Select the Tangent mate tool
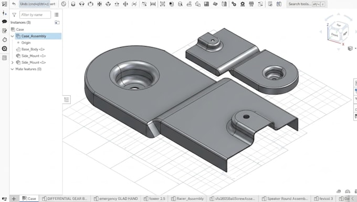This screenshot has height=202, width=357. click(x=144, y=4)
